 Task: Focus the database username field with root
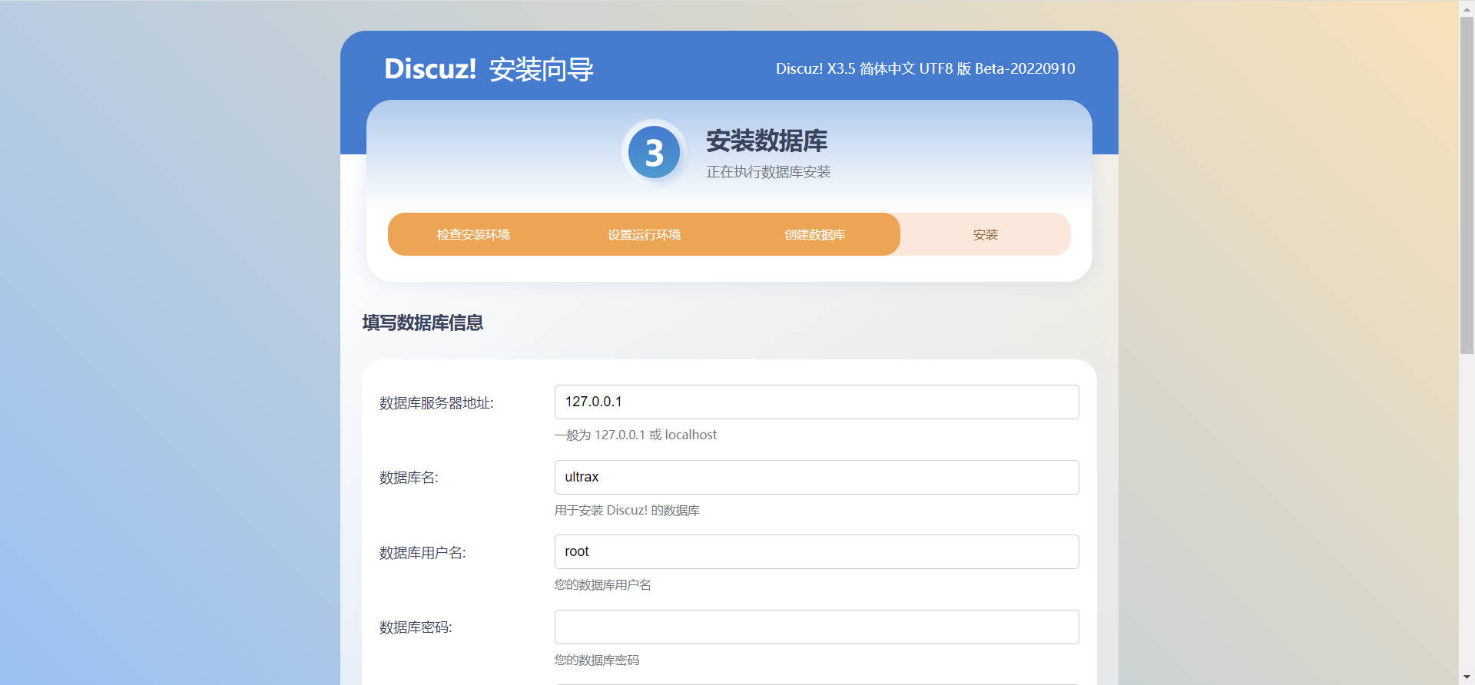[817, 551]
